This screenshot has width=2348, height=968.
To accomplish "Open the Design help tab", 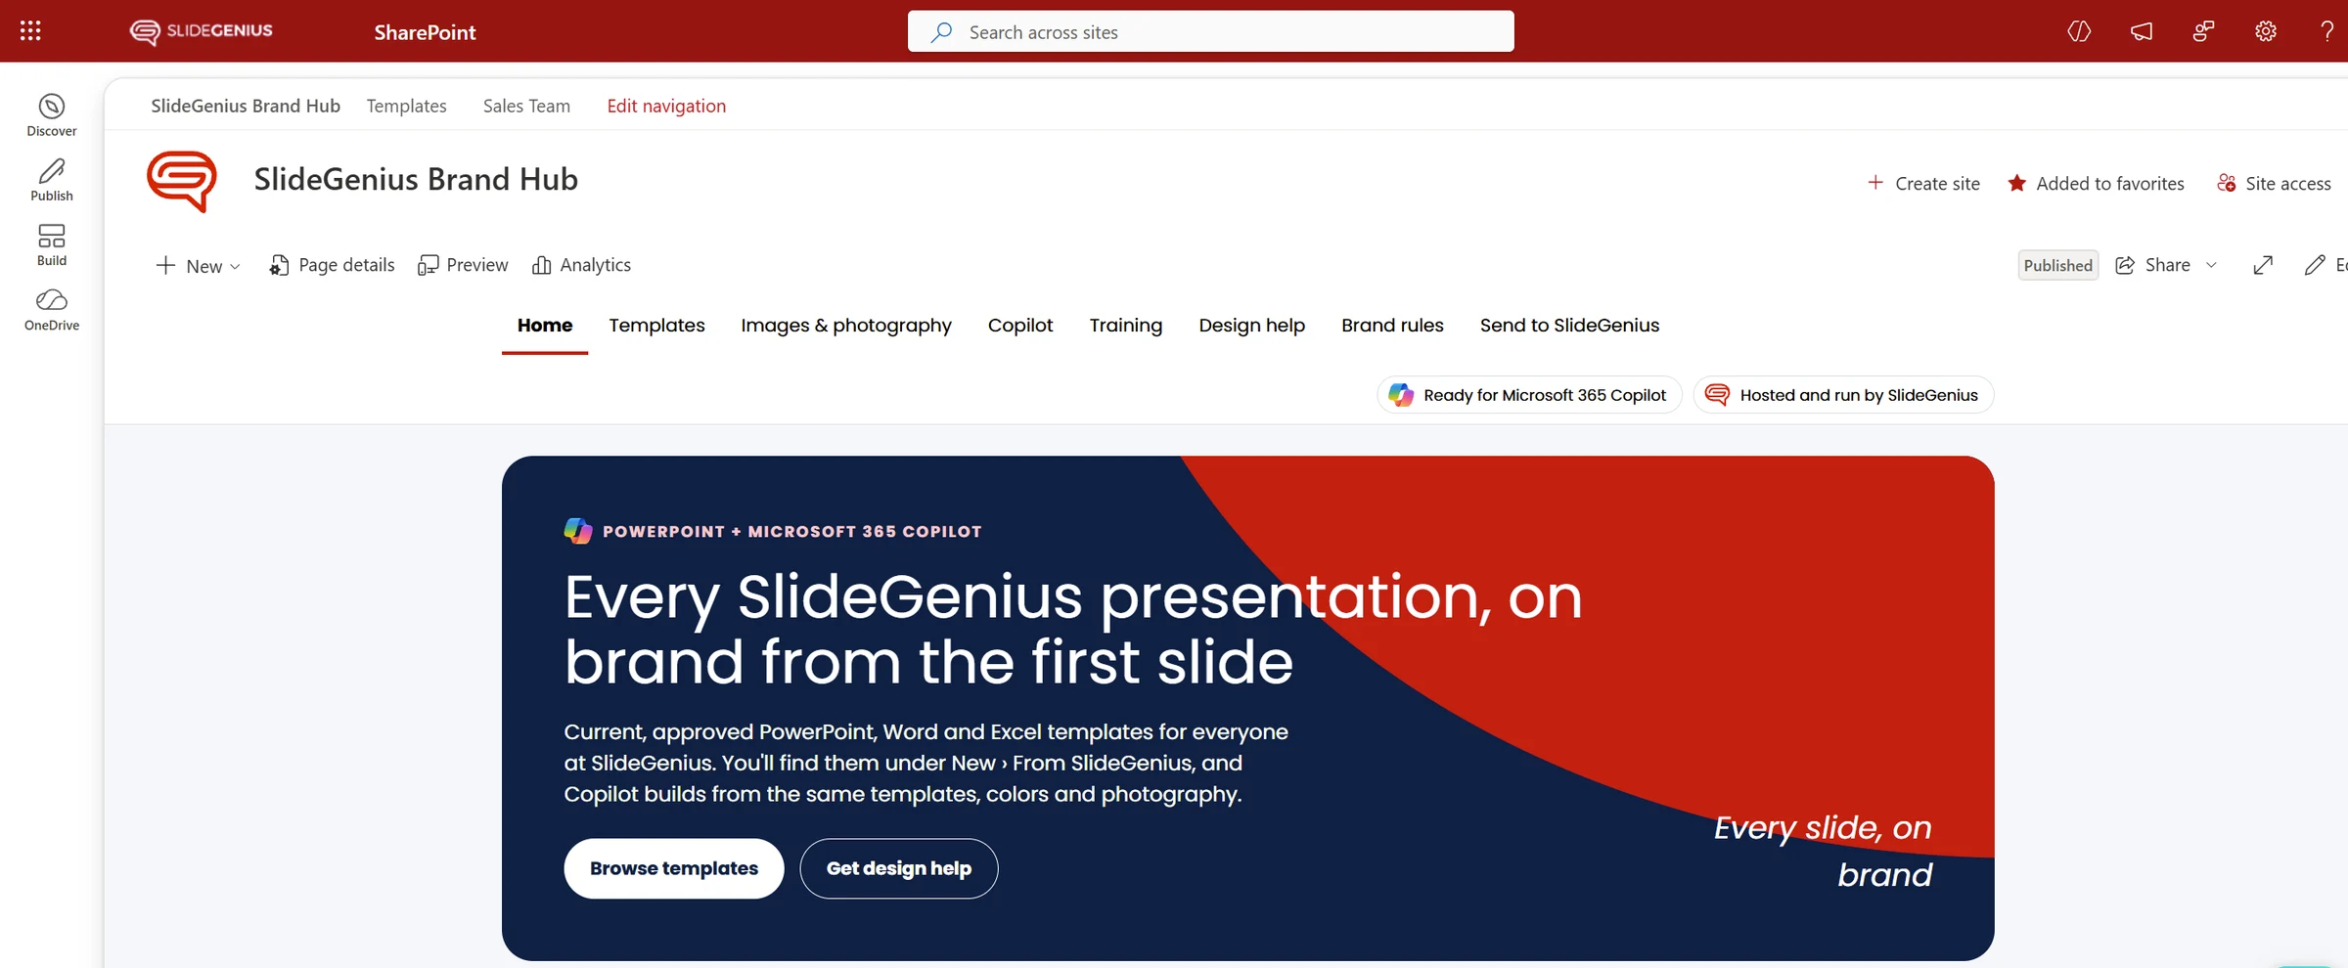I will tap(1252, 326).
